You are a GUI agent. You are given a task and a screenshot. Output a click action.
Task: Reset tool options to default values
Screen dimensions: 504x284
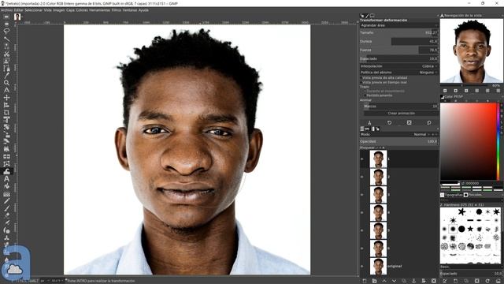click(x=428, y=123)
